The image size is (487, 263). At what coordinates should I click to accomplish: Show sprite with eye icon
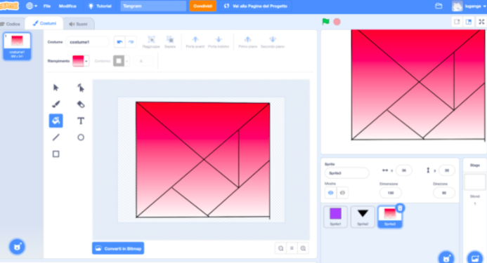coord(331,193)
